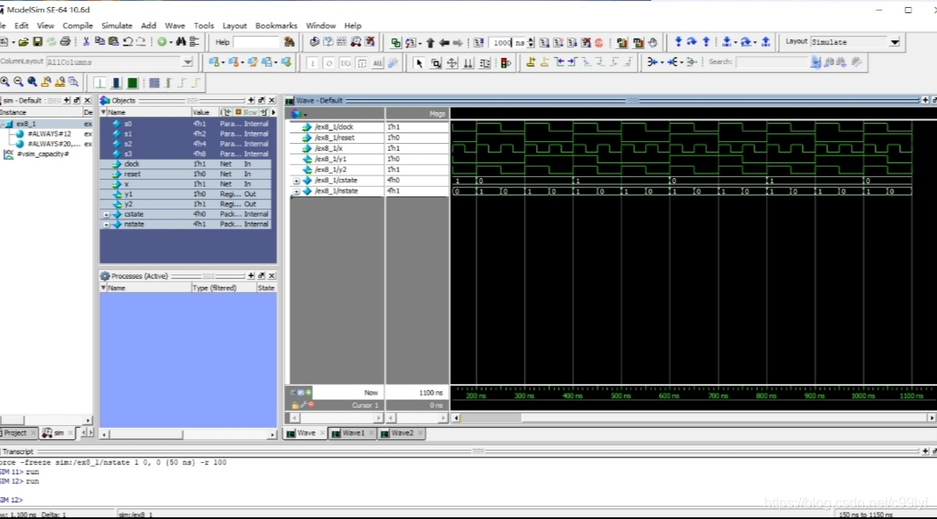Toggle the lock icon in the Cursor 1 row
The image size is (937, 519).
[x=295, y=405]
